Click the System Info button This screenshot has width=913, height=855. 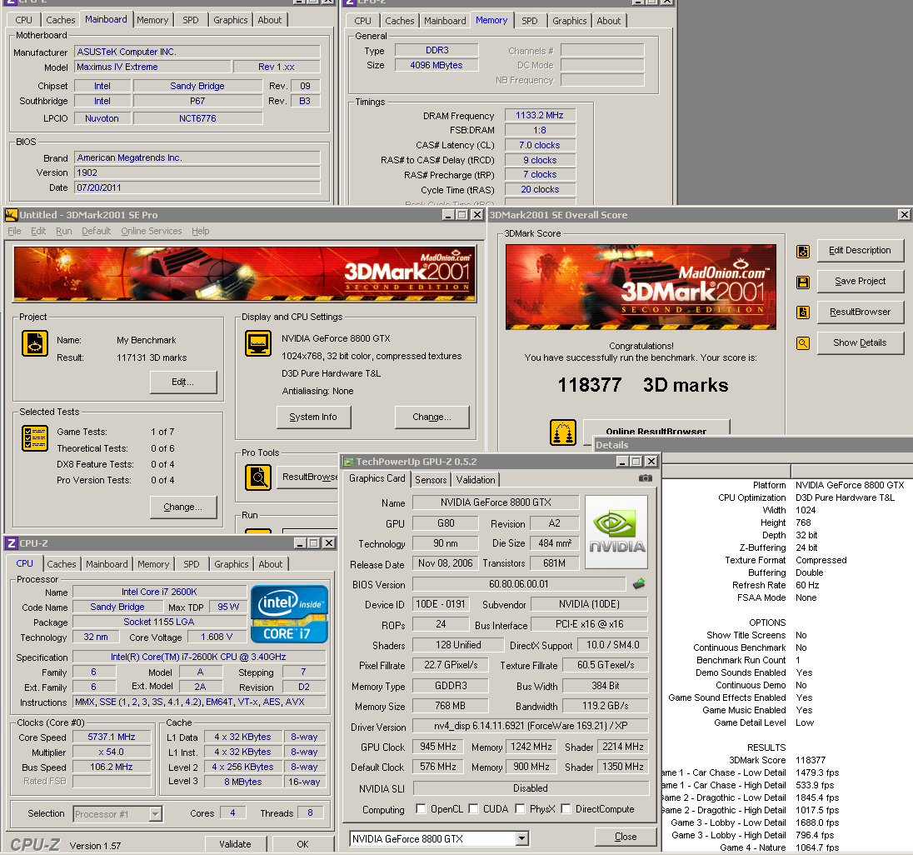click(x=313, y=417)
